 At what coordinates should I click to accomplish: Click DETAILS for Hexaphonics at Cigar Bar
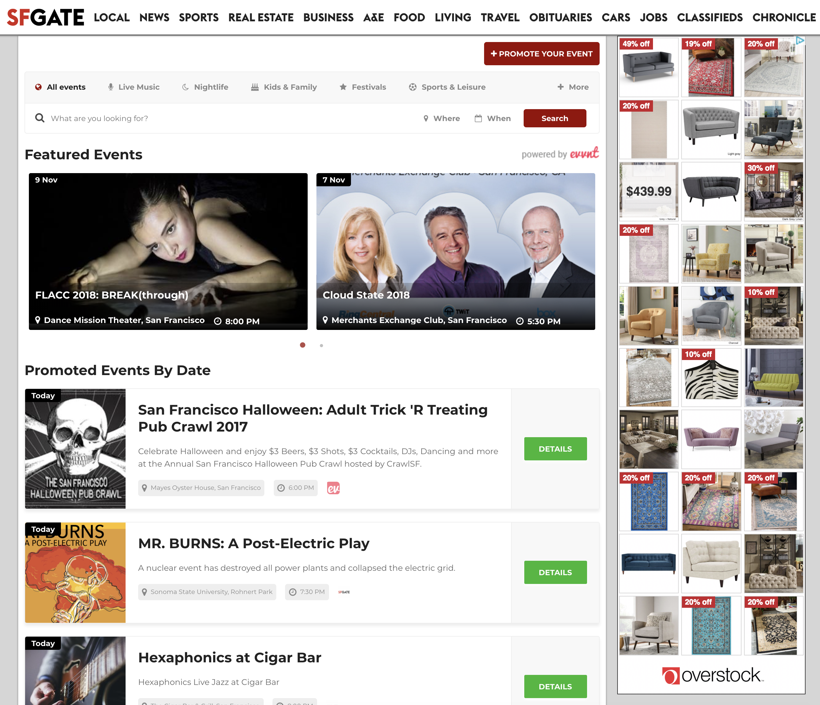(x=555, y=686)
